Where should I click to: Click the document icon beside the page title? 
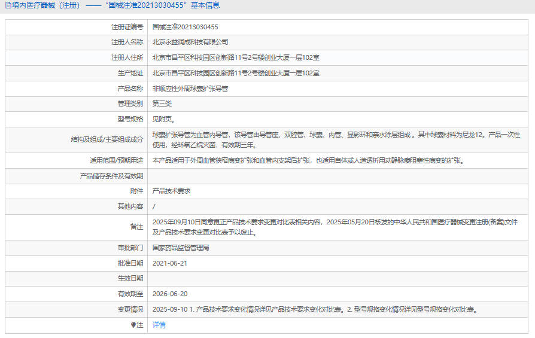pyautogui.click(x=7, y=6)
